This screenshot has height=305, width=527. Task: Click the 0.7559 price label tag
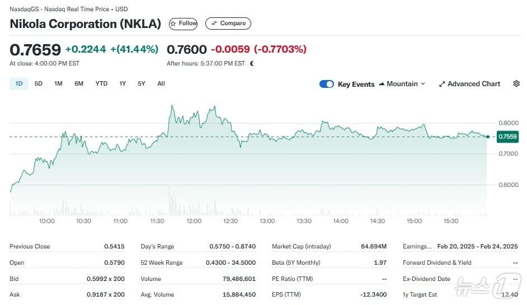coord(507,137)
